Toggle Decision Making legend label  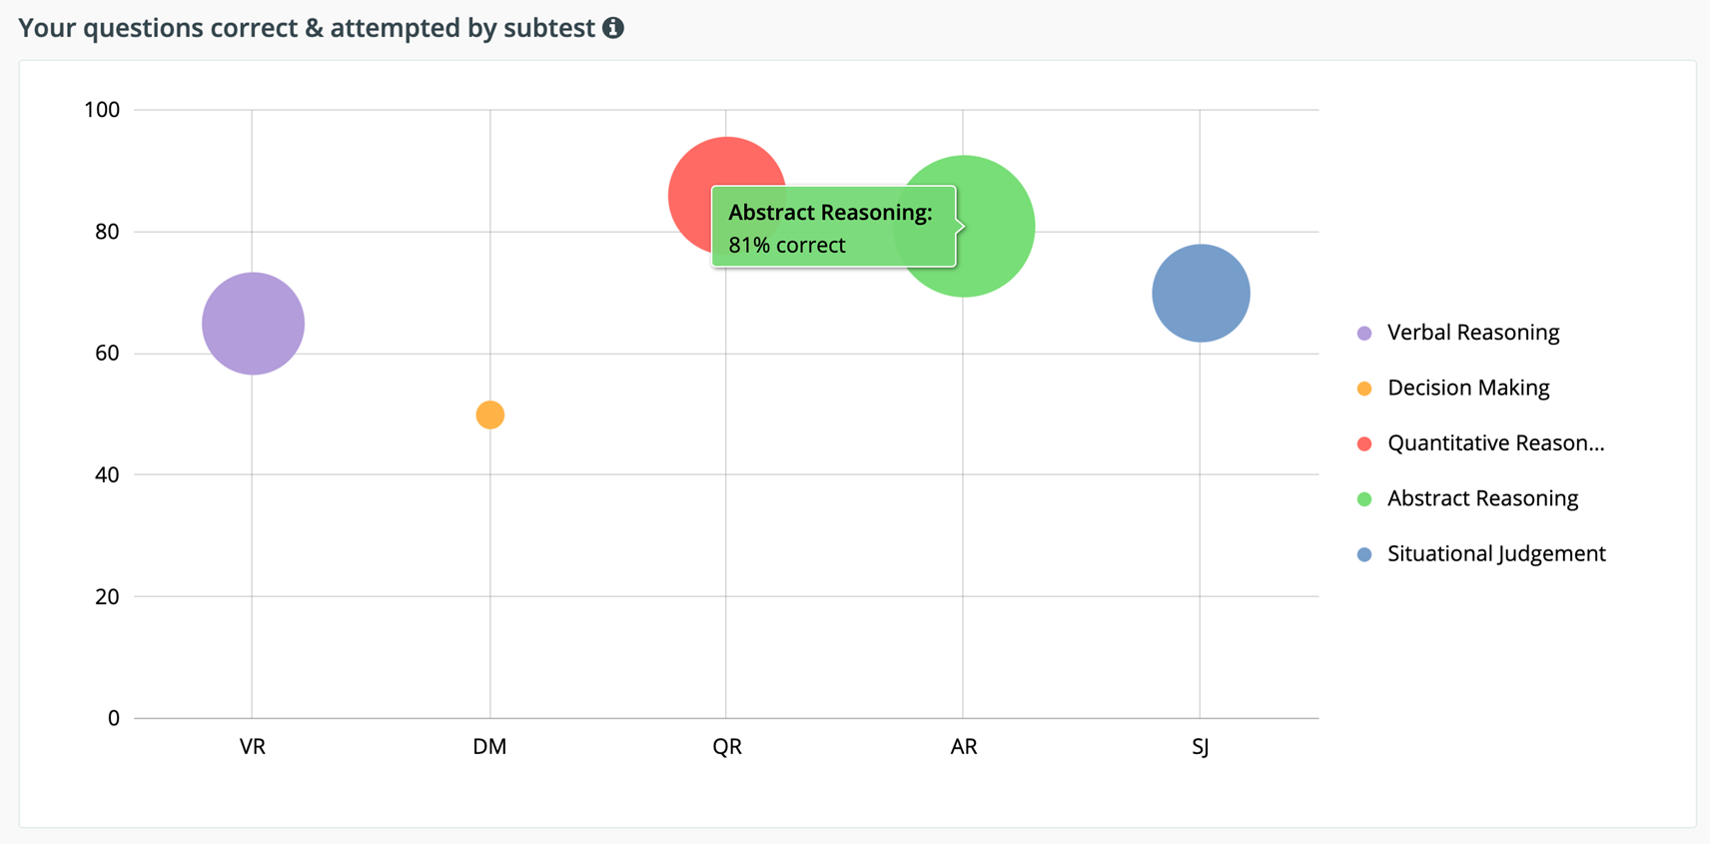point(1467,388)
